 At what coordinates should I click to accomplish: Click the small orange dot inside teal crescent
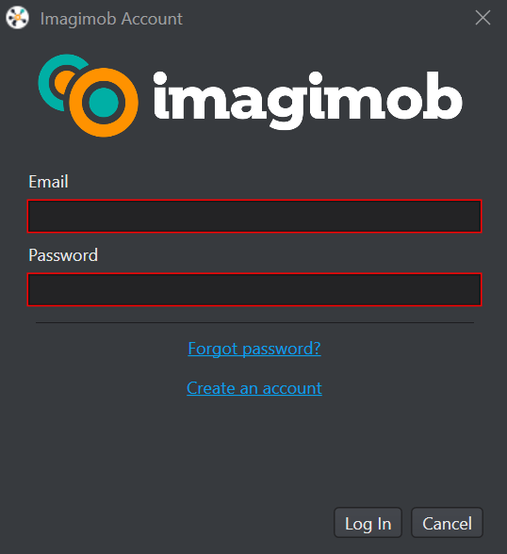coord(63,82)
